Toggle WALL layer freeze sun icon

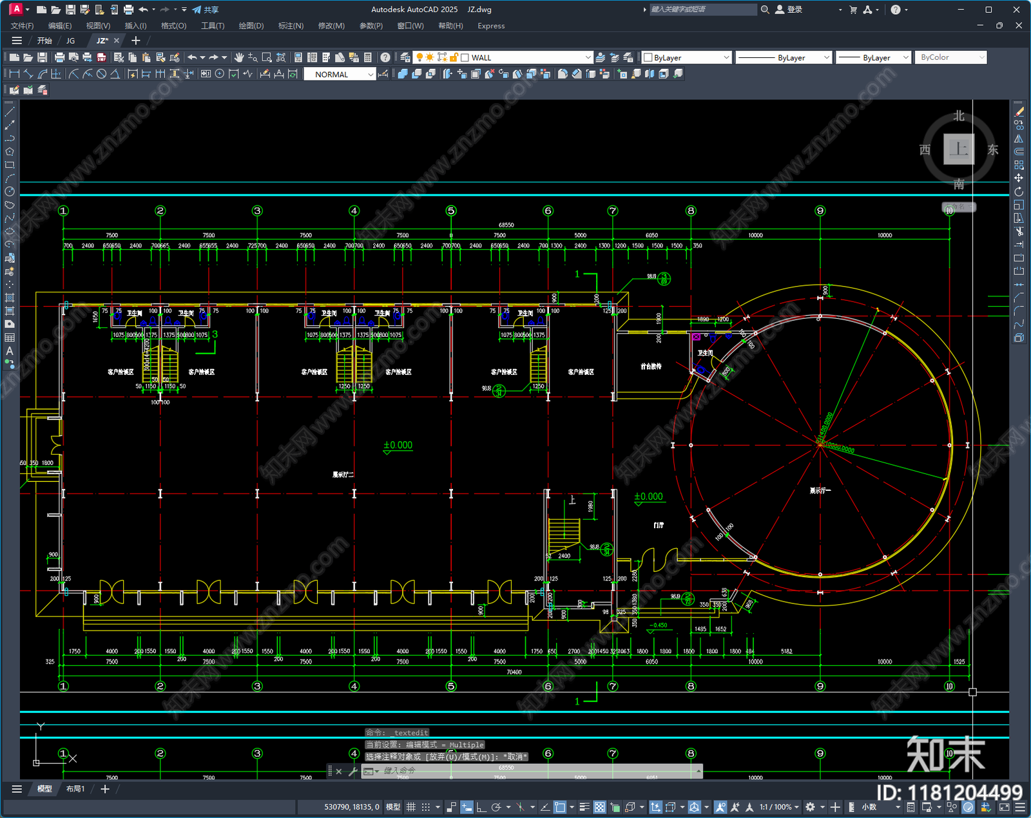click(x=430, y=57)
